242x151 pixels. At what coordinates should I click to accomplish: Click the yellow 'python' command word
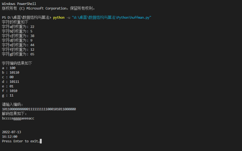pyautogui.click(x=59, y=17)
